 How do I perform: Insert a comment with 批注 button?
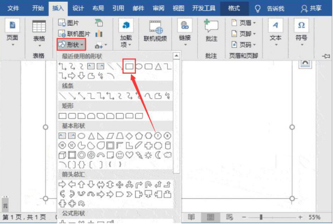(x=212, y=31)
